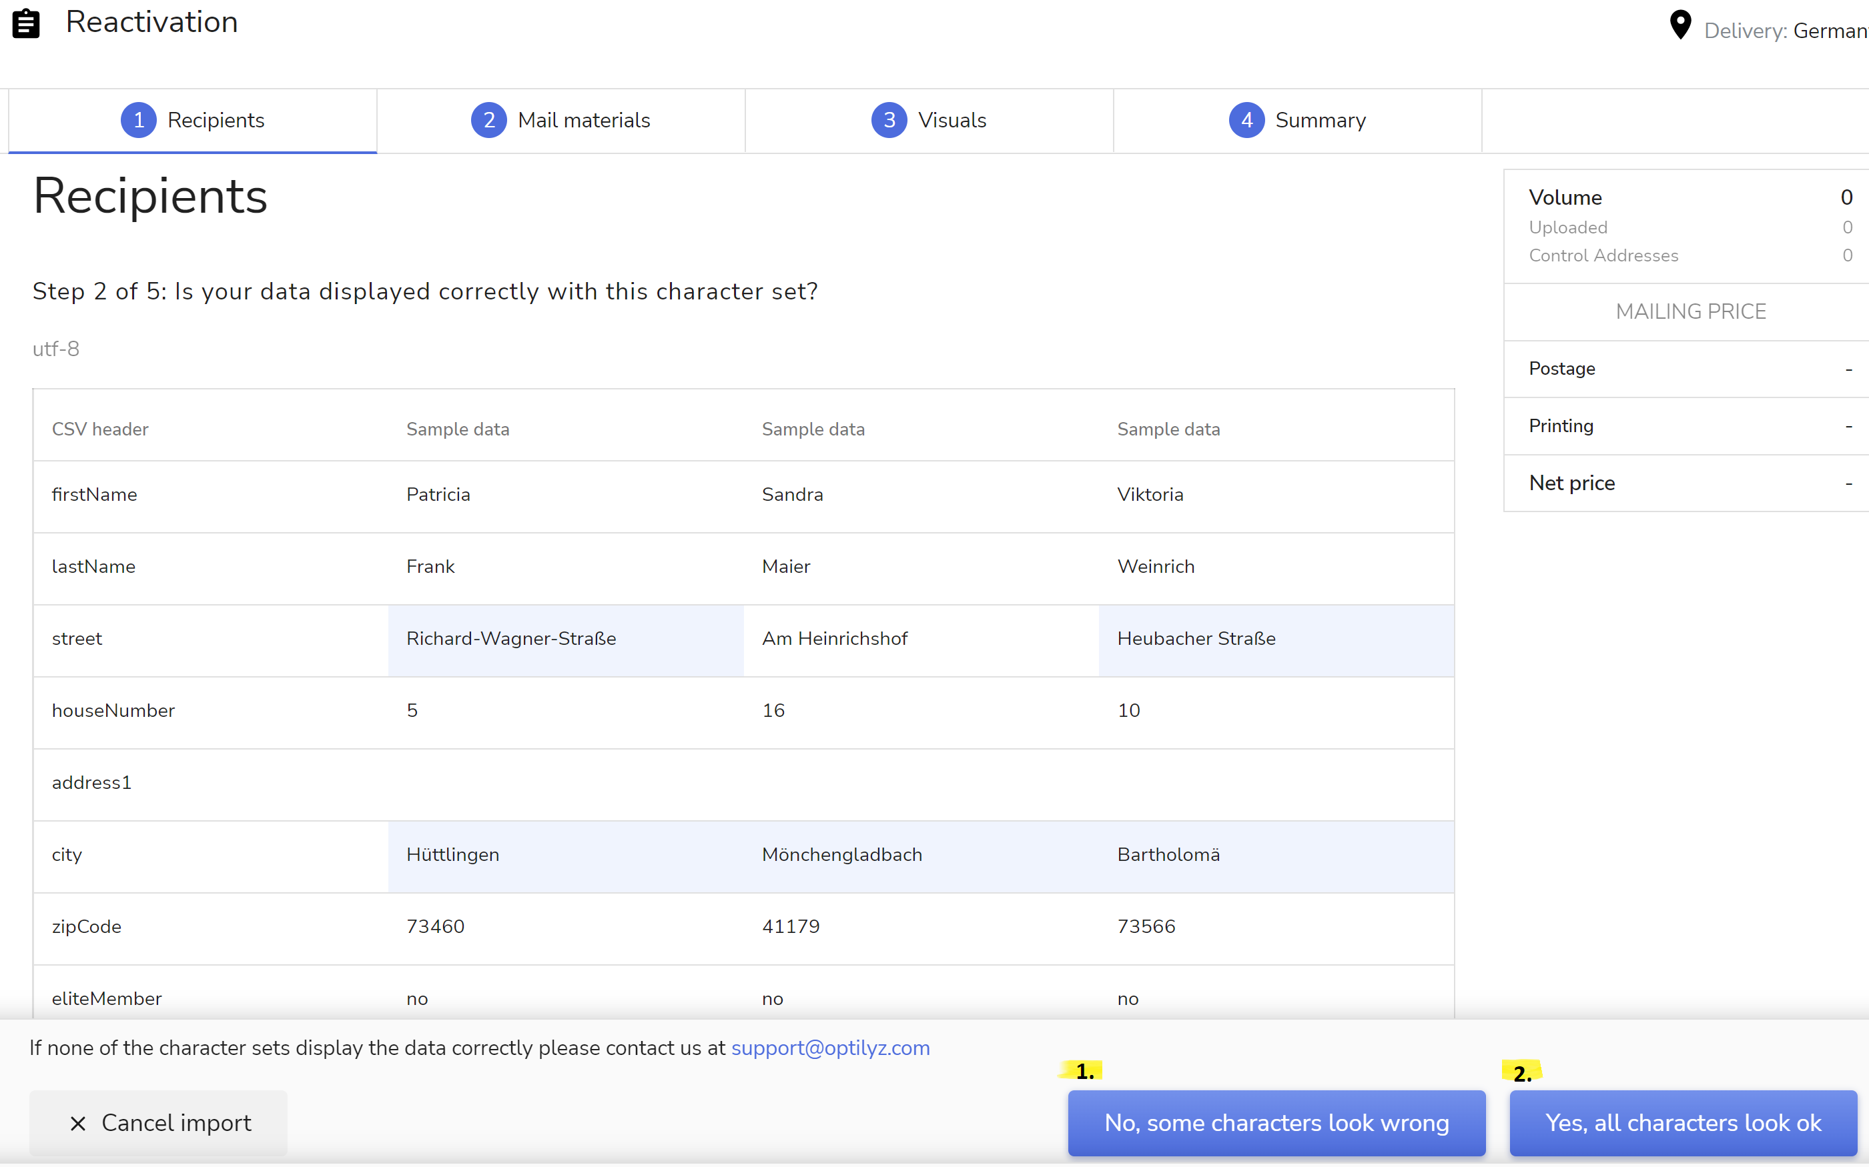Click the step 3 circle badge

(888, 121)
